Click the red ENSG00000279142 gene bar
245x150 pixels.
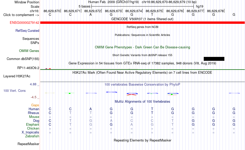142,23
